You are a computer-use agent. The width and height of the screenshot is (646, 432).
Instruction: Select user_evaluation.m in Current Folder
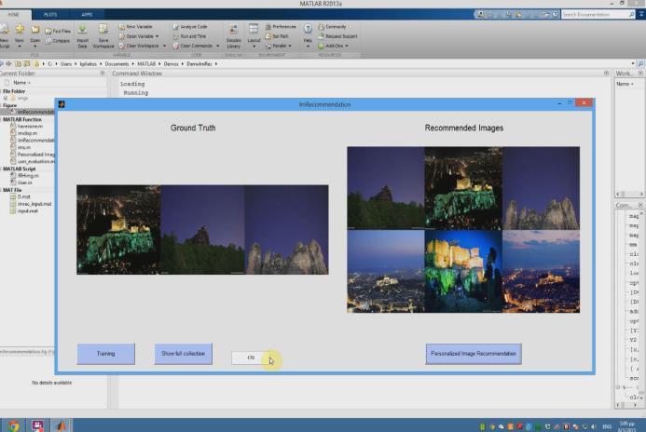(35, 161)
